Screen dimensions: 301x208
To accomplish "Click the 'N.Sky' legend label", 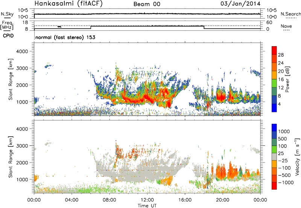I will tap(7, 14).
